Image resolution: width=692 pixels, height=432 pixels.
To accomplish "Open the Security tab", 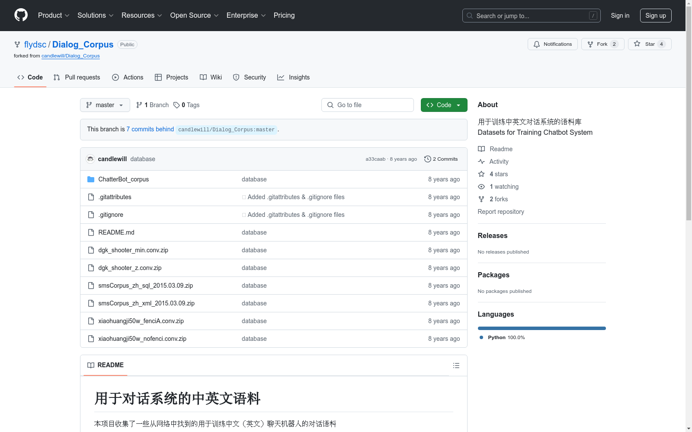I will click(250, 77).
